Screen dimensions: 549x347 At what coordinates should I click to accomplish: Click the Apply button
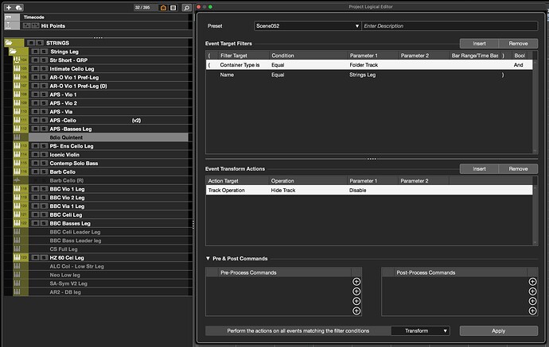(x=499, y=330)
